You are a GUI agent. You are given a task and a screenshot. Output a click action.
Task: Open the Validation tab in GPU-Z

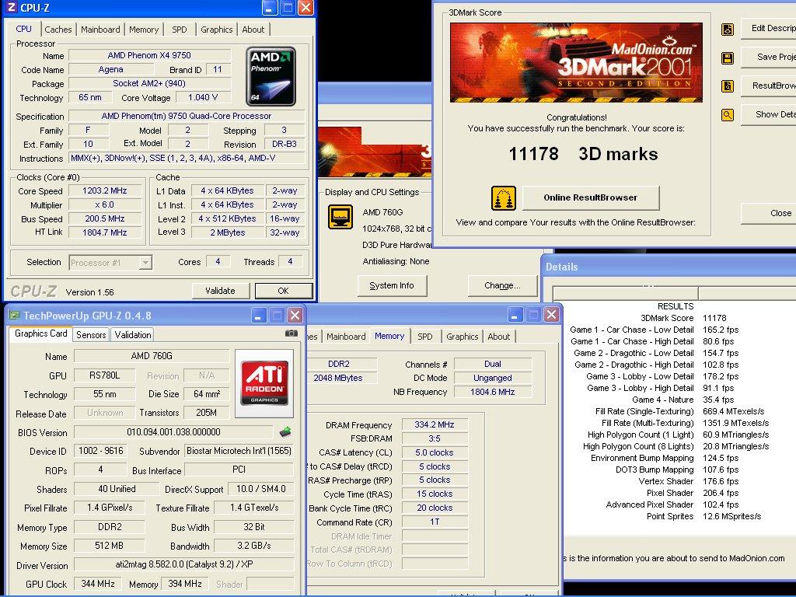(132, 334)
